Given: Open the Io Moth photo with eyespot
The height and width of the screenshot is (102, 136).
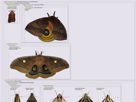Looking at the screenshot, I should (x=46, y=26).
